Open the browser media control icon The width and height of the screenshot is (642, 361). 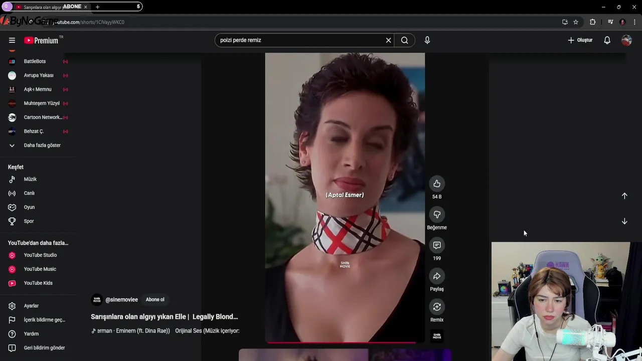pos(610,22)
